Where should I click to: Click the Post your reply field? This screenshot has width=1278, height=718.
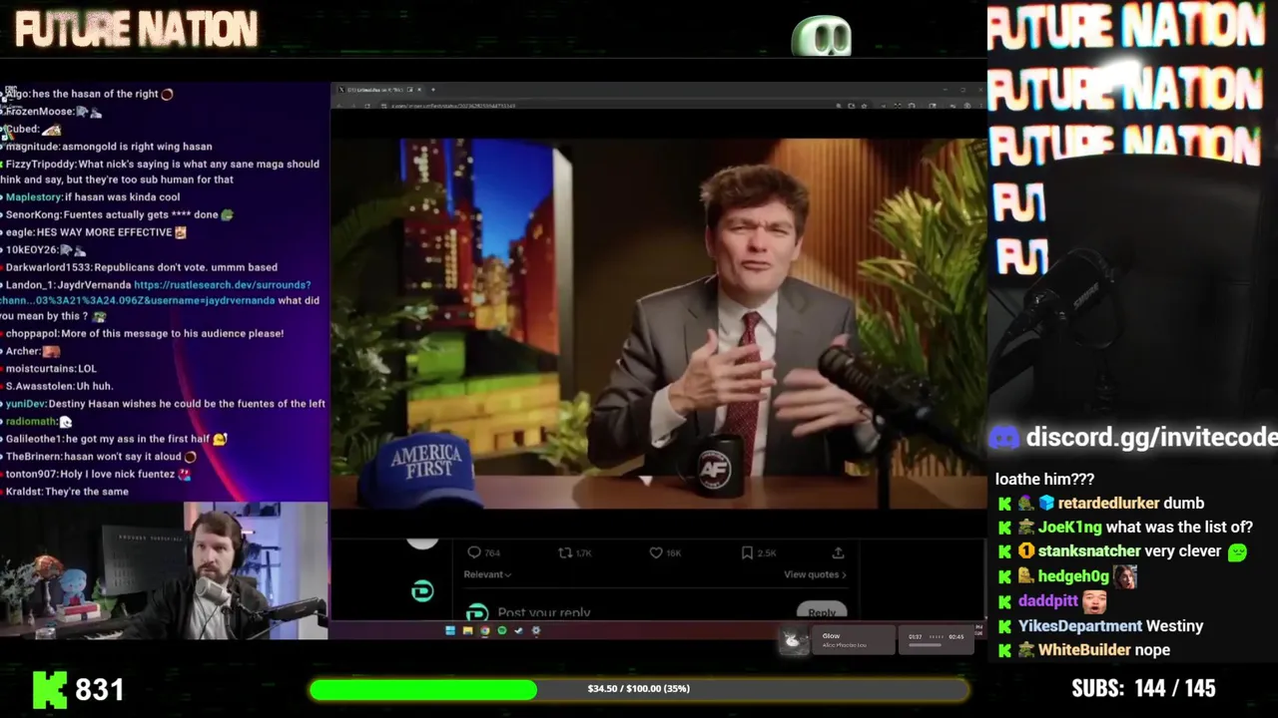(544, 613)
